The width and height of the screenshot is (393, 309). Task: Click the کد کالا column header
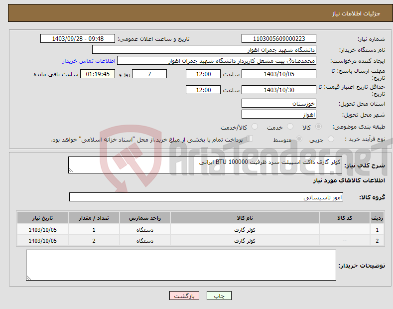coord(345,218)
